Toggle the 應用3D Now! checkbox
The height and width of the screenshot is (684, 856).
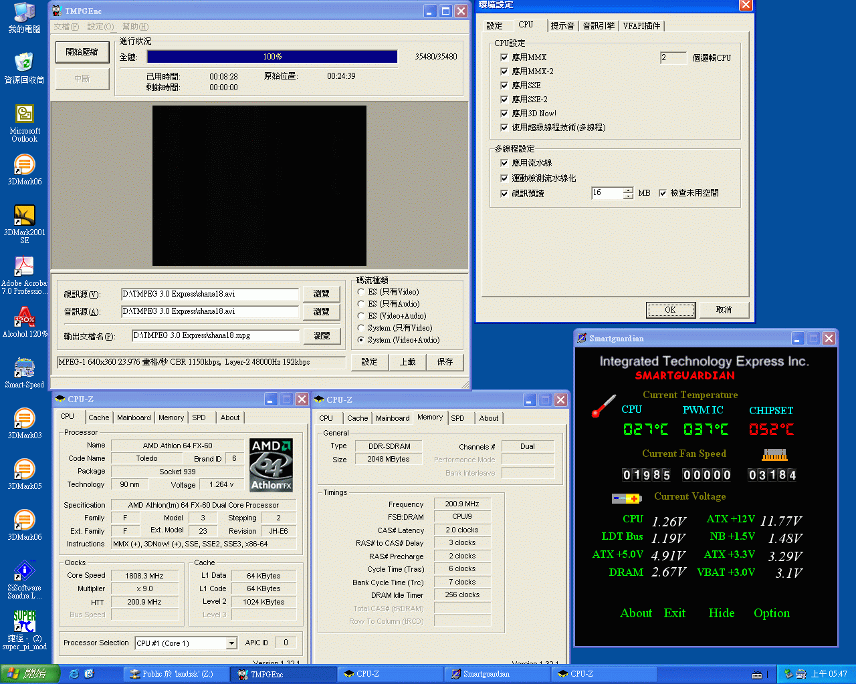504,114
